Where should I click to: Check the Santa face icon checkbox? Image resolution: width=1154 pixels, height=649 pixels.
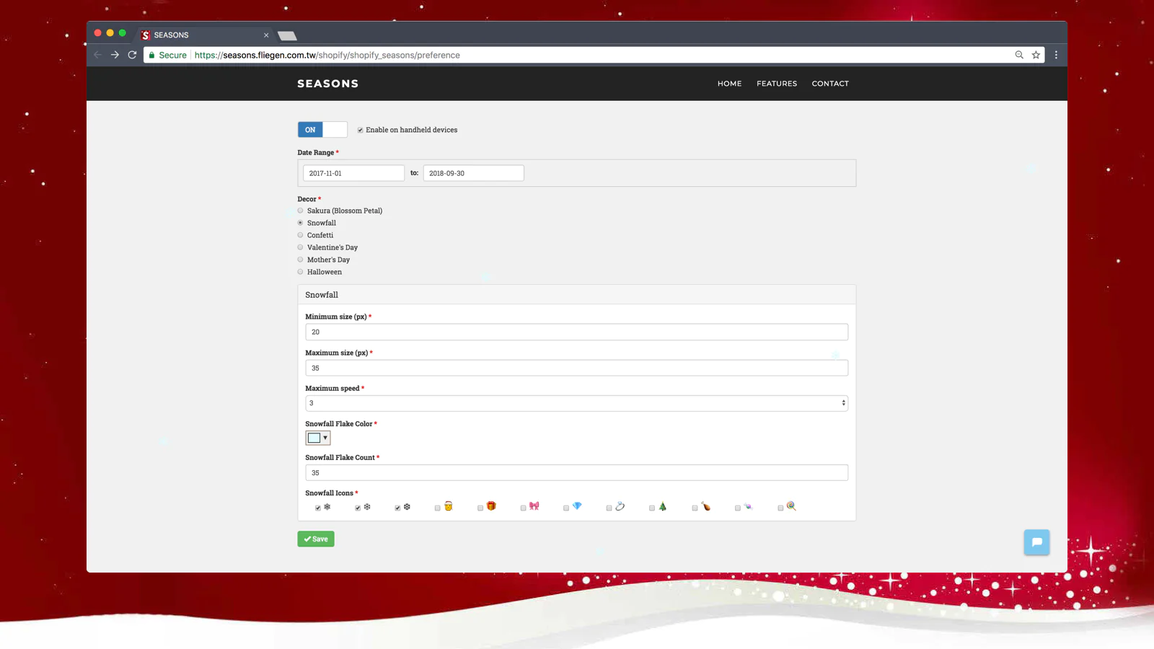point(437,508)
